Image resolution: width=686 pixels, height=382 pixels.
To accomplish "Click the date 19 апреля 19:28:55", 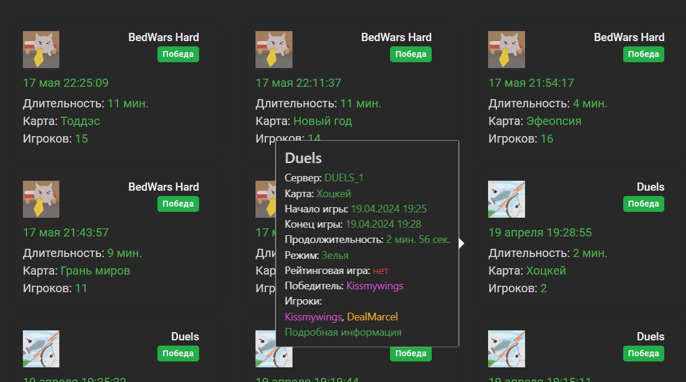I will pos(540,232).
